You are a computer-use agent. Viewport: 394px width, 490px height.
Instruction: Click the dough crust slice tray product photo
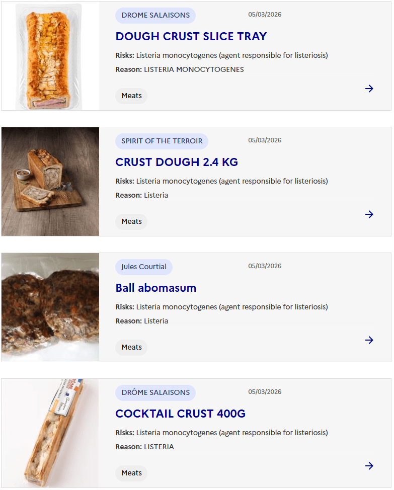pos(50,56)
